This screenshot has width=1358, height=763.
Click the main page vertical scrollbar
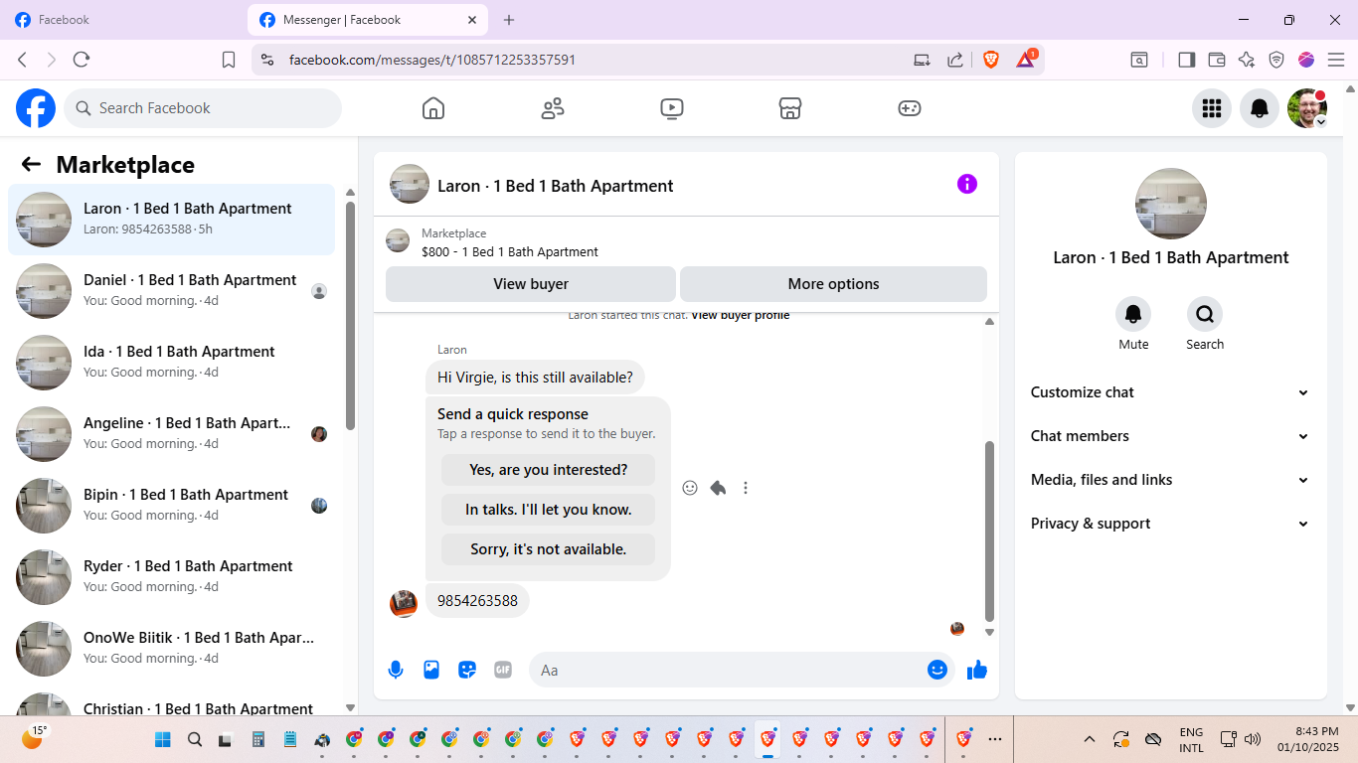1350,397
